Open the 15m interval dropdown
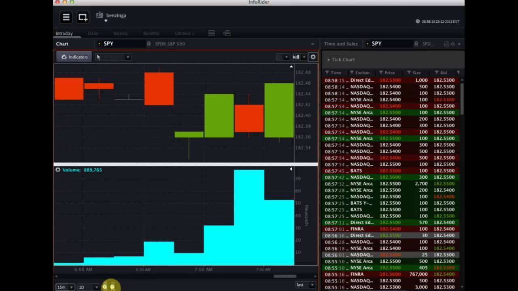The height and width of the screenshot is (291, 518). click(x=65, y=287)
